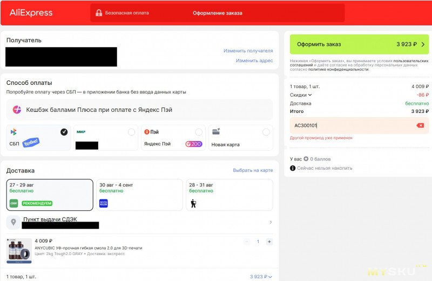Expand the 3 923 ₽ total at bottom
Screen dimensions: 432x281
pos(261,277)
